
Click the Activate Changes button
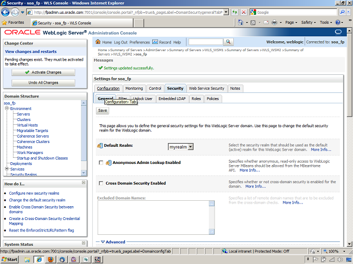(43, 72)
